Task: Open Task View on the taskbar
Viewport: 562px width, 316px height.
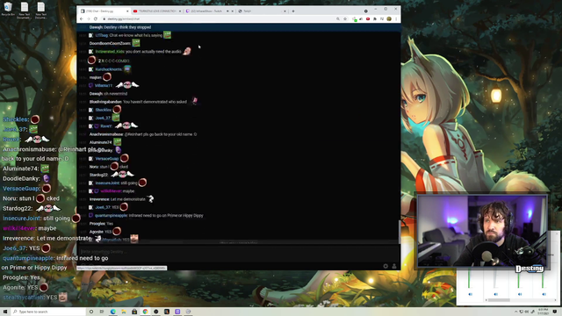Action: click(x=102, y=312)
